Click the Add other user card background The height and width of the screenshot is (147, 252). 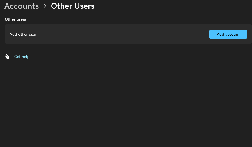128,34
